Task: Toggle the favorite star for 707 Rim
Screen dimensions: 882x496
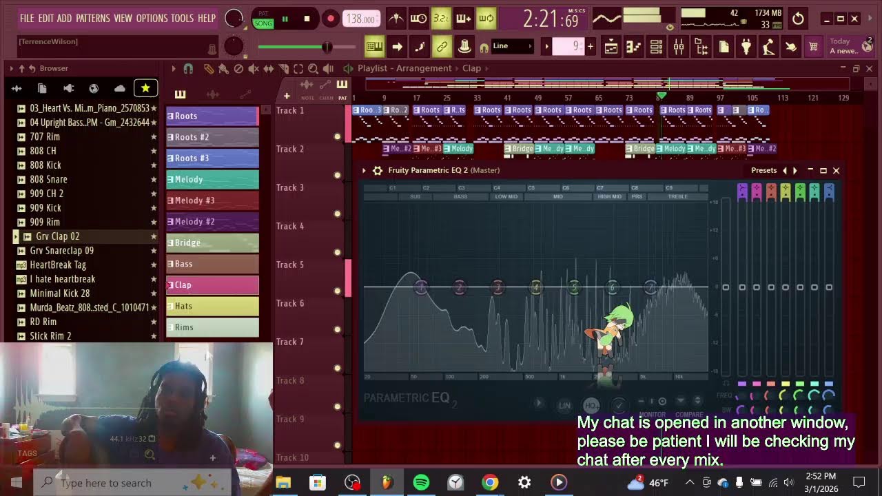Action: pos(154,137)
